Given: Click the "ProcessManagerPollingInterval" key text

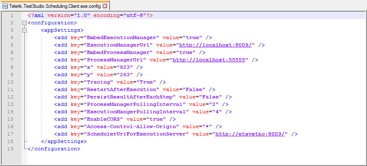Looking at the screenshot, I should tap(135, 105).
